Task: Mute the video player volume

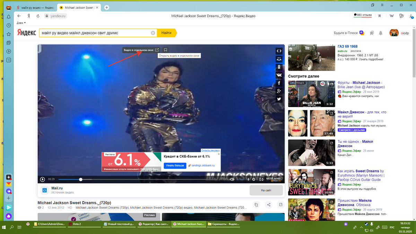Action: pos(232,179)
